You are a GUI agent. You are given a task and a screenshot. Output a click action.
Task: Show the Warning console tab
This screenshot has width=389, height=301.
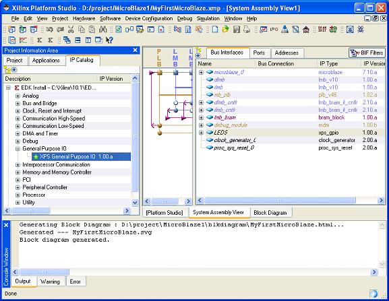pos(50,281)
